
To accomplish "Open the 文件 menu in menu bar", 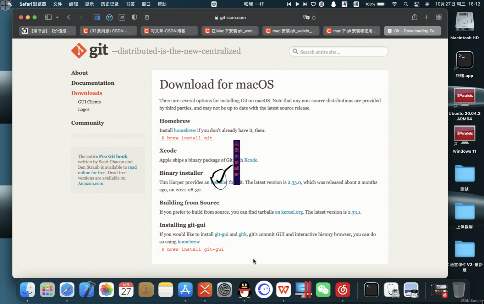I will pyautogui.click(x=57, y=4).
